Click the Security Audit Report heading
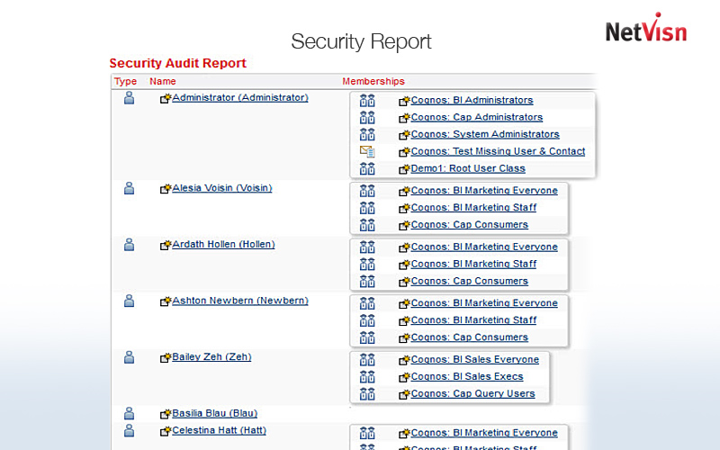The height and width of the screenshot is (450, 720). tap(177, 63)
